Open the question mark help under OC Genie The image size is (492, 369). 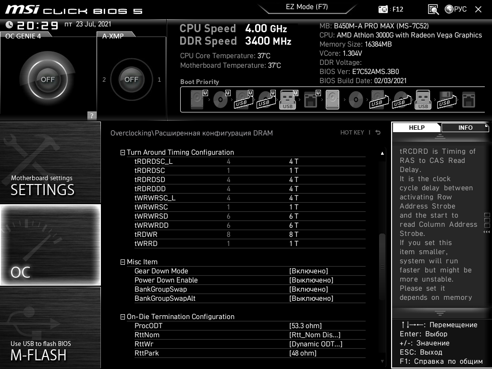coord(92,115)
